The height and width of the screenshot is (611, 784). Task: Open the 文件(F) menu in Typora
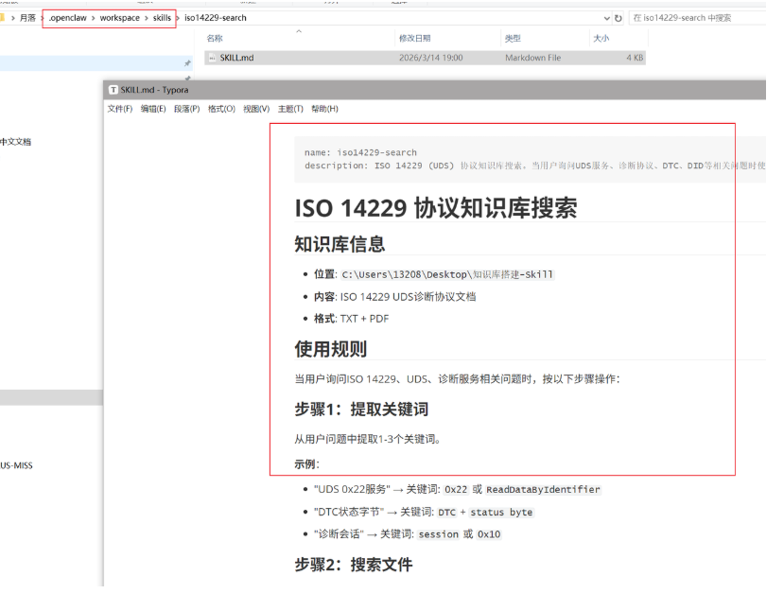click(119, 109)
